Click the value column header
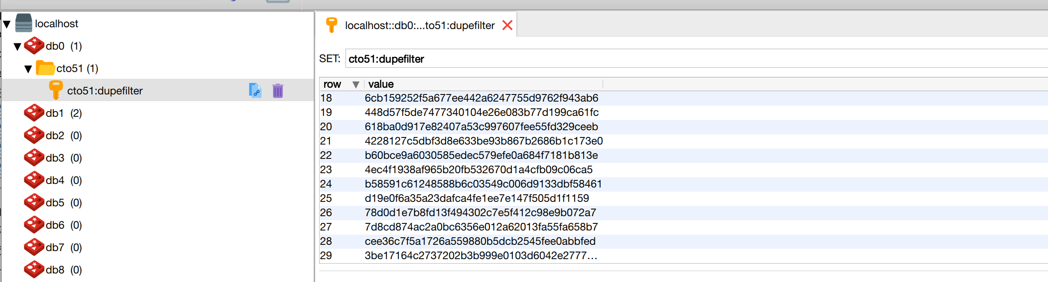 coord(381,84)
